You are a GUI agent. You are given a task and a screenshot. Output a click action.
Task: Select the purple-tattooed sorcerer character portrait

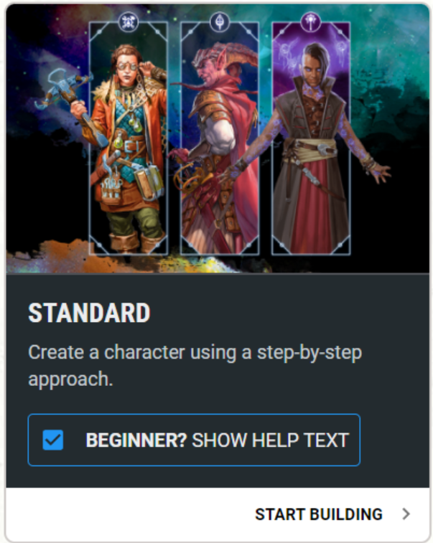311,138
